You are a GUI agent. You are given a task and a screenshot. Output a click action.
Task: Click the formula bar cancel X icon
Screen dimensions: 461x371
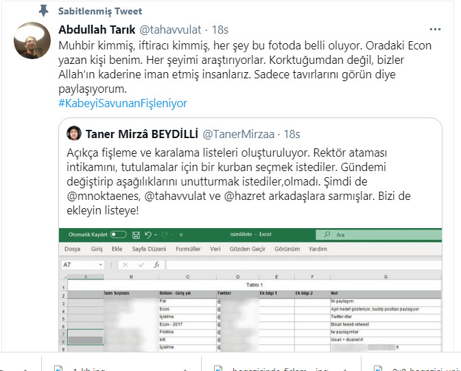(x=126, y=265)
